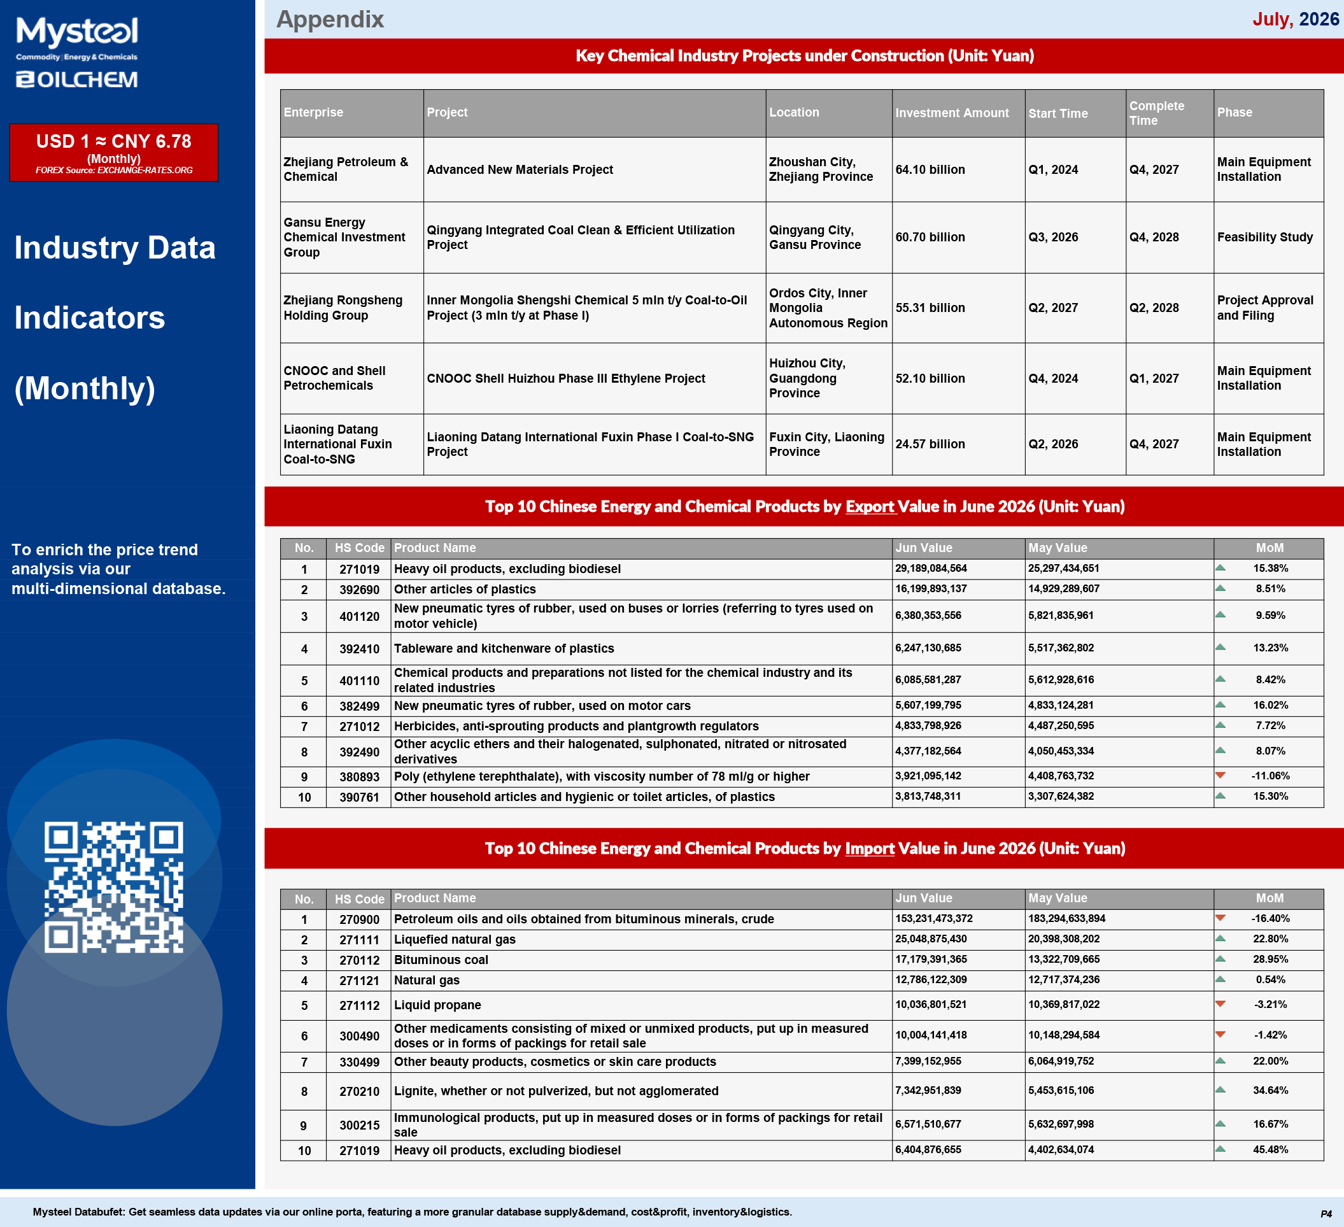Click the 15.30% MoM value
The height and width of the screenshot is (1227, 1344).
[x=1270, y=796]
